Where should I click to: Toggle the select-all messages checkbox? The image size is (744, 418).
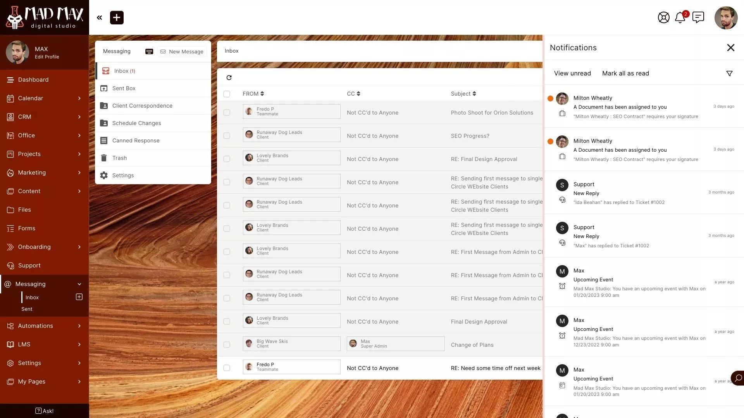tap(227, 94)
